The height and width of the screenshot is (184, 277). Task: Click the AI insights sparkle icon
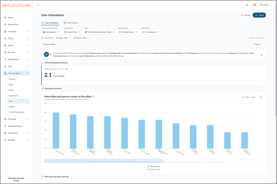[x=46, y=54]
